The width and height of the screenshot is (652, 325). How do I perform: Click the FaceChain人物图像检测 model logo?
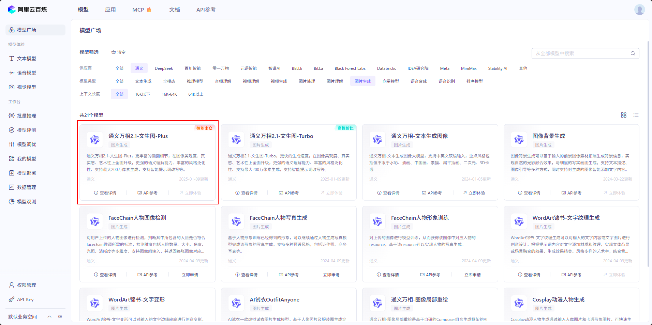point(95,221)
